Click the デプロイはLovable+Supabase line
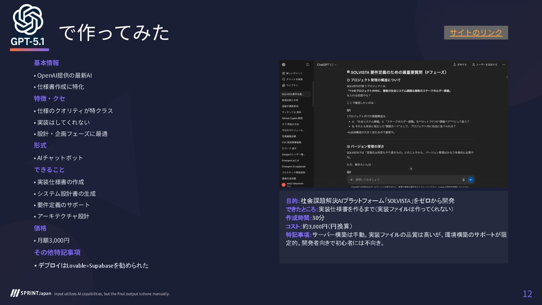Viewport: 542px width, 305px height. click(x=91, y=265)
